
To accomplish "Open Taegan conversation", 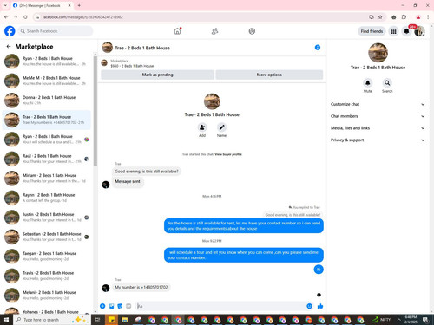I will click(x=46, y=257).
